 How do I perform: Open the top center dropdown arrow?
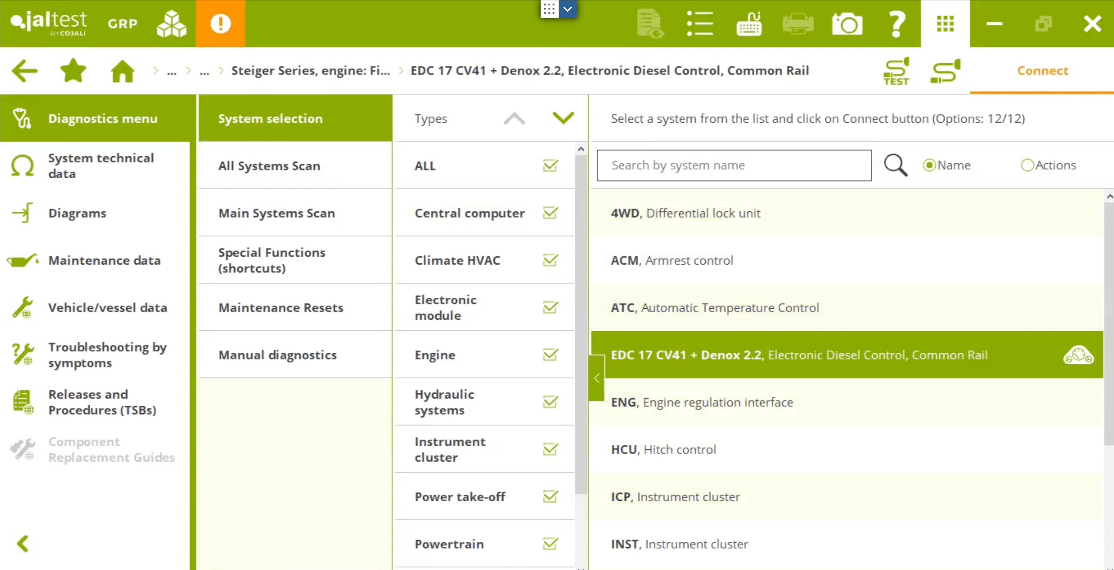point(567,9)
